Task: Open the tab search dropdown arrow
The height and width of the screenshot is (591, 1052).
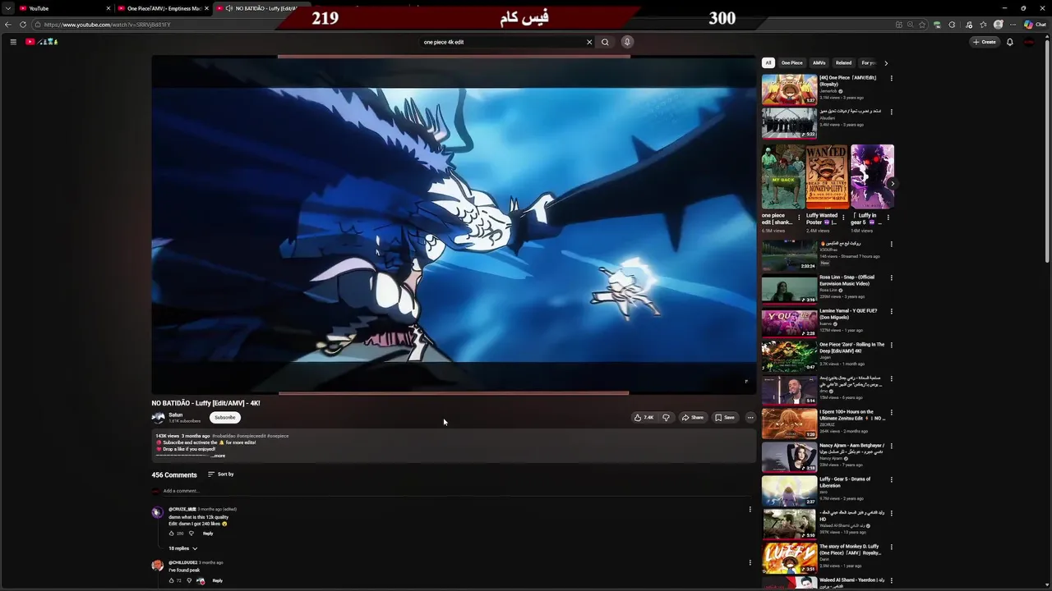Action: [8, 8]
